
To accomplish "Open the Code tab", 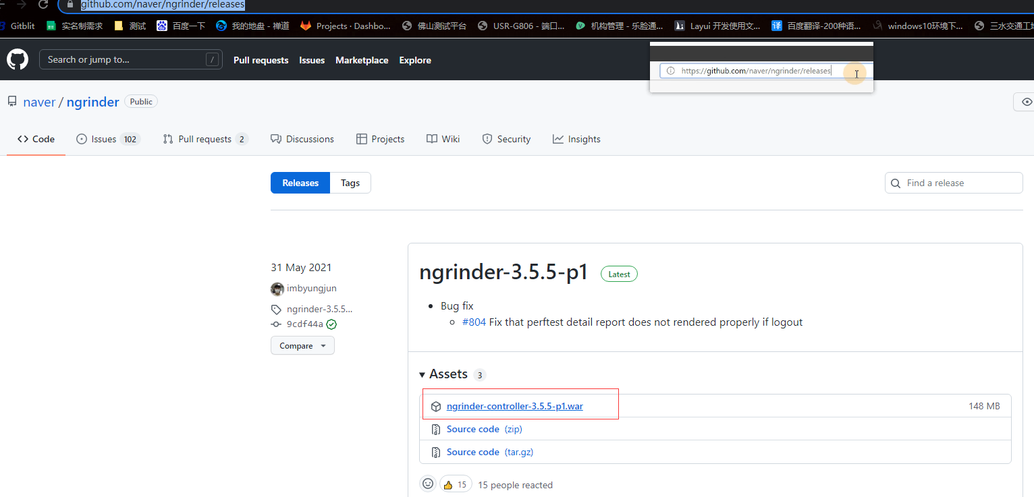I will (36, 139).
